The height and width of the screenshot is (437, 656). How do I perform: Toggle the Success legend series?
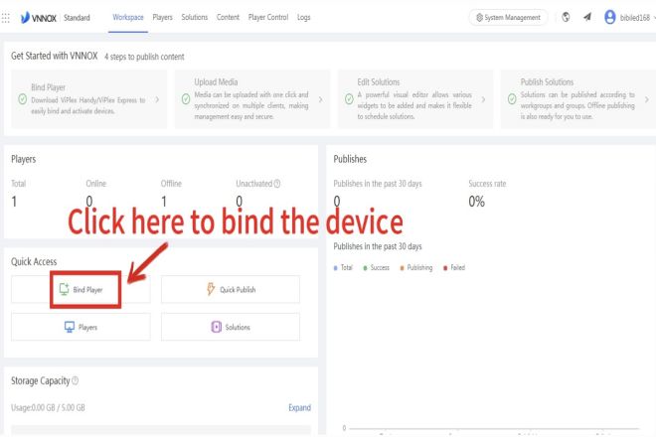(376, 267)
